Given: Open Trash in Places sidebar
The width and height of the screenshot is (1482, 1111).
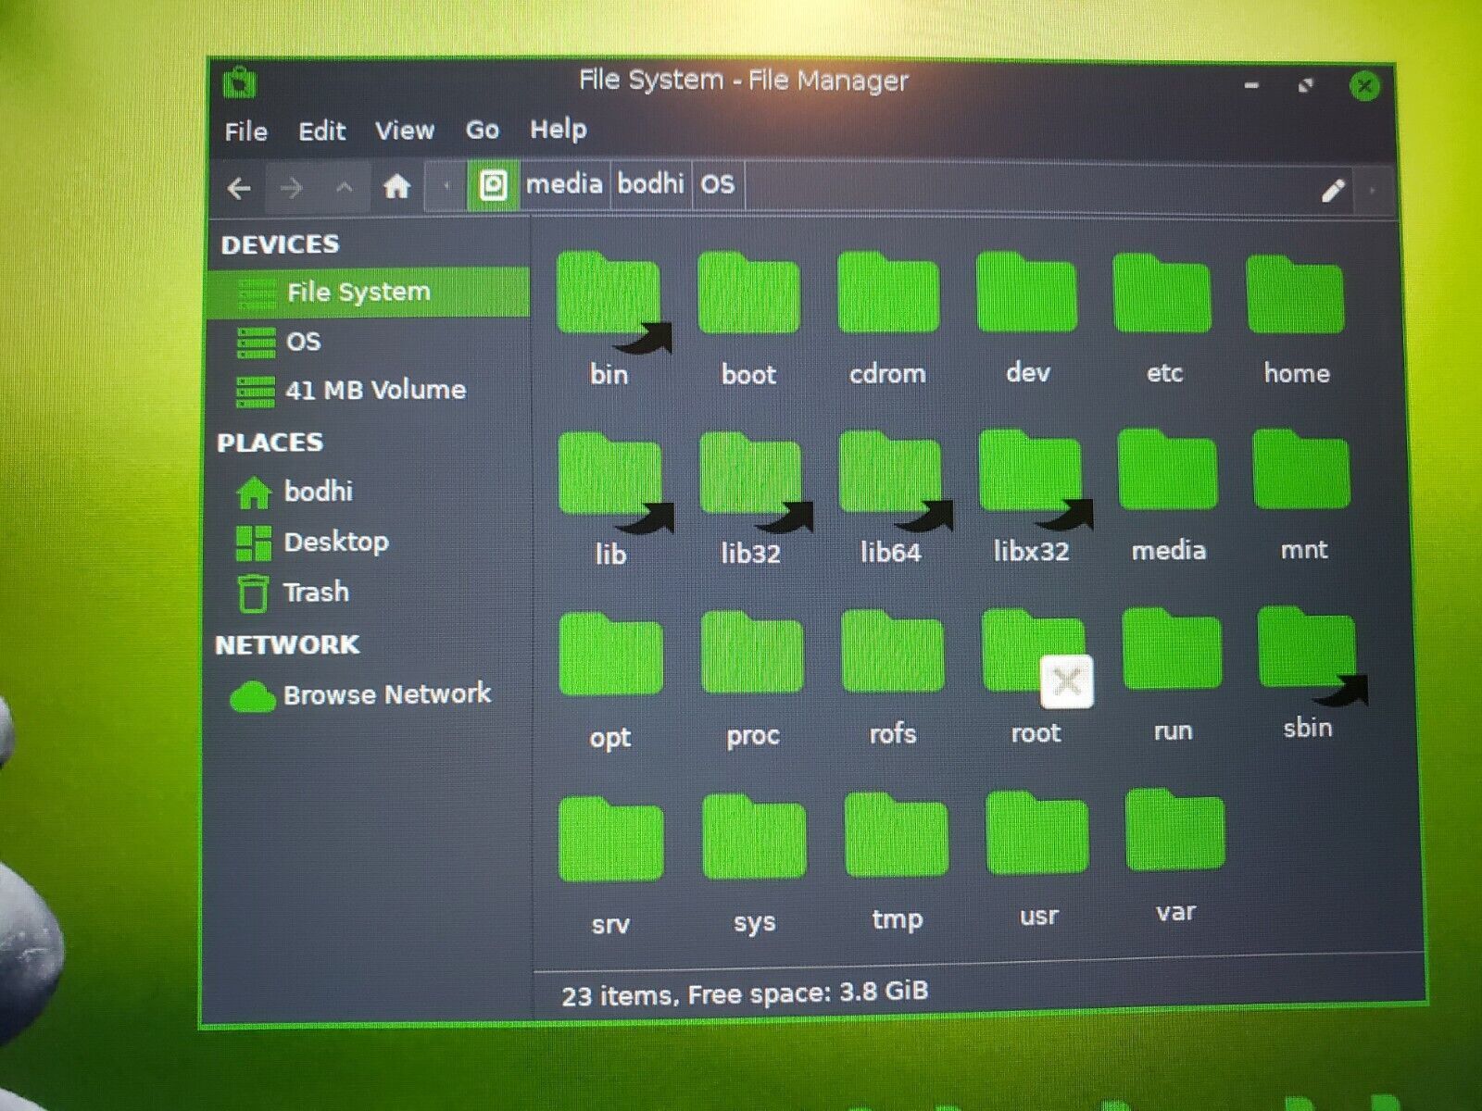Looking at the screenshot, I should point(369,592).
